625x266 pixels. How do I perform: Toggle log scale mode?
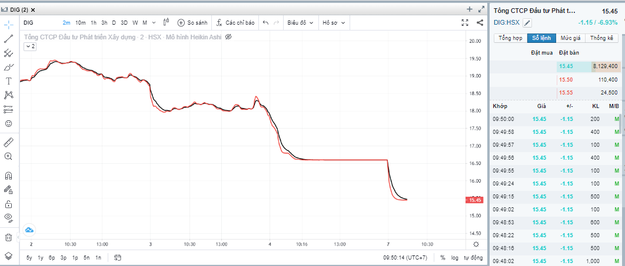(x=454, y=258)
